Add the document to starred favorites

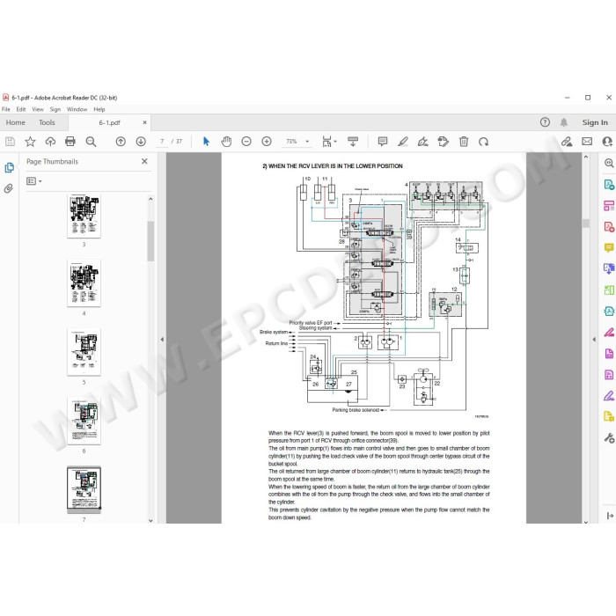[x=30, y=142]
